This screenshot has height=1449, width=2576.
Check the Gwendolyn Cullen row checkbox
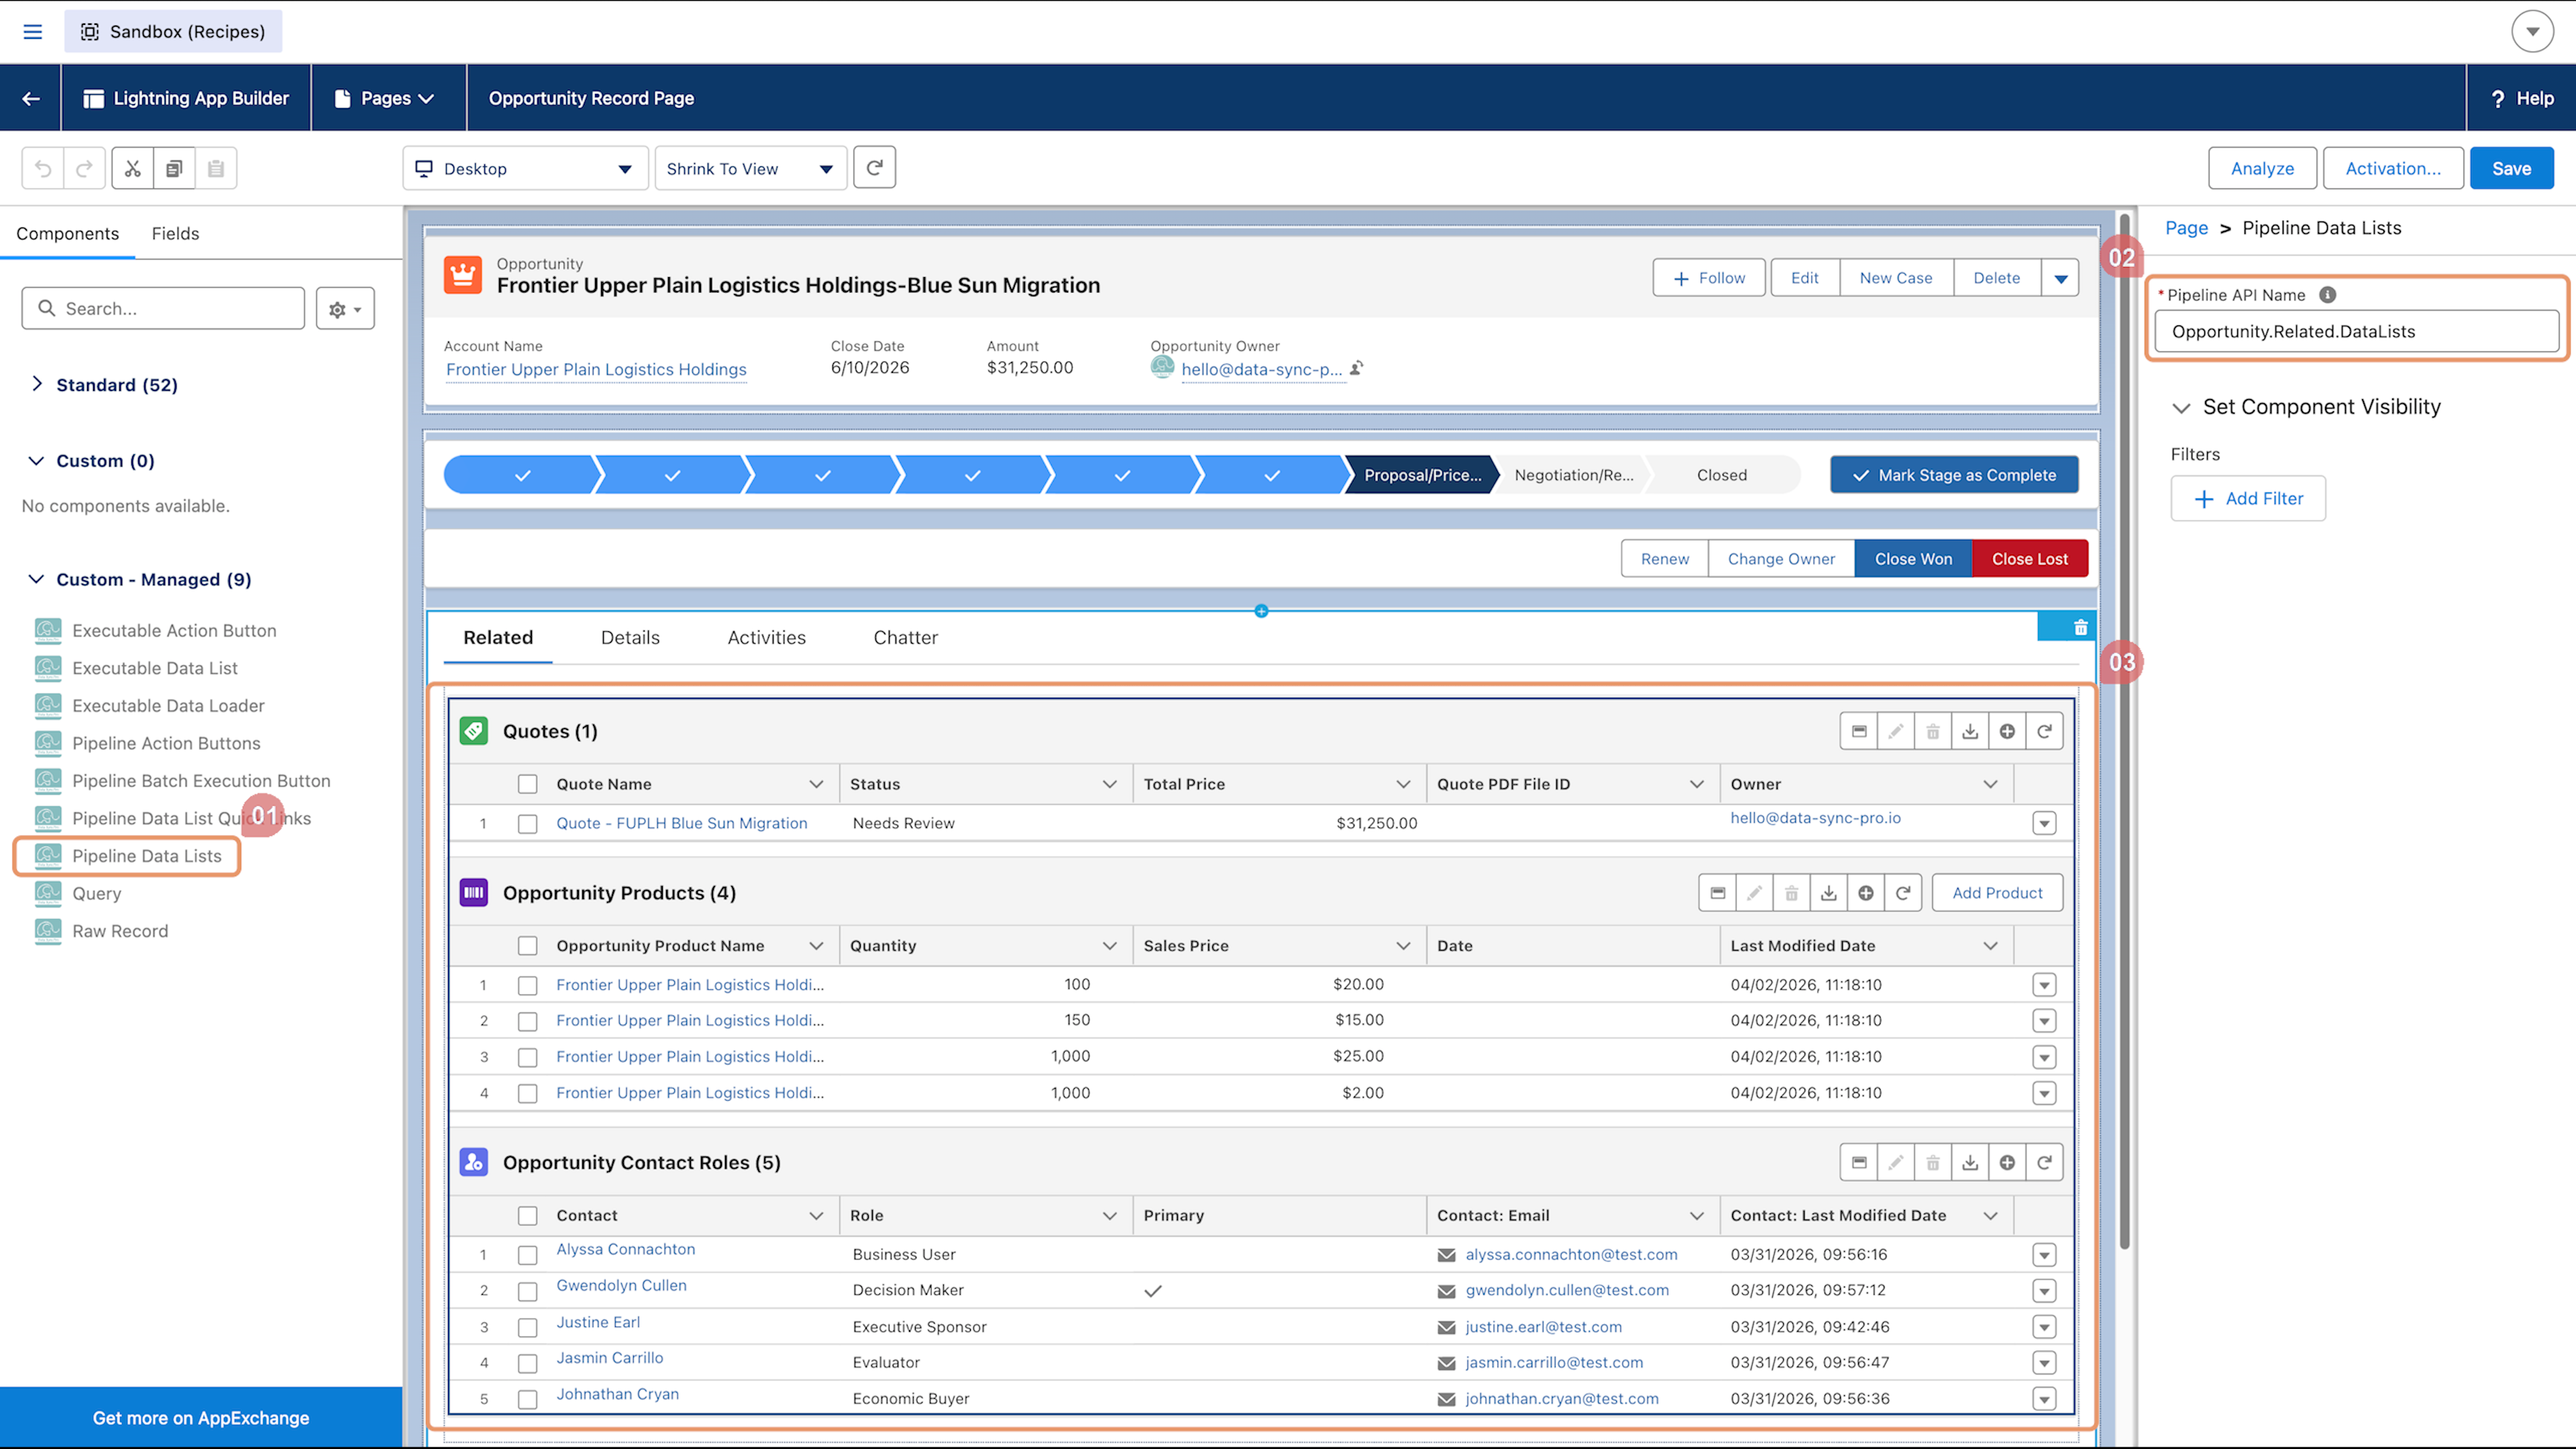point(527,1291)
